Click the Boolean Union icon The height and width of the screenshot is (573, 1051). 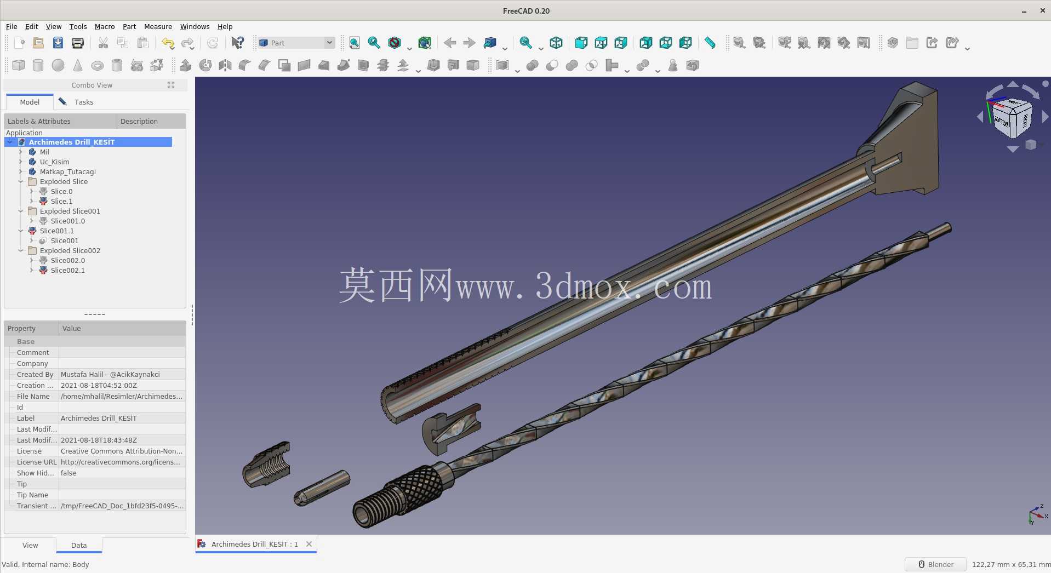coord(572,66)
